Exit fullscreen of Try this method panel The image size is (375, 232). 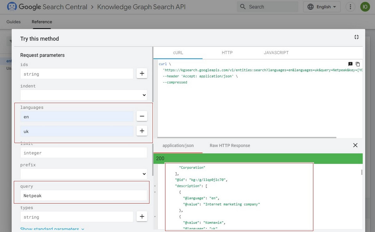[356, 37]
